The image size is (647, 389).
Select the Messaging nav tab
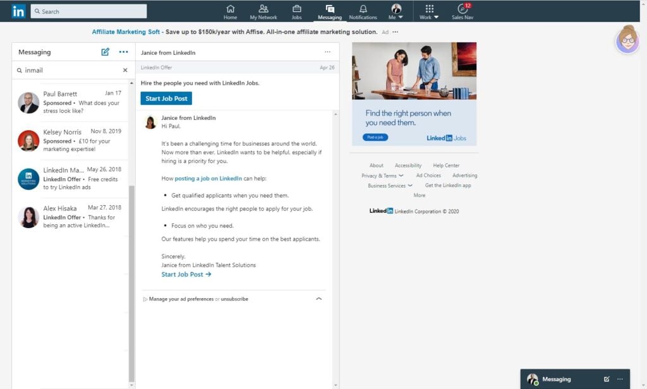tap(330, 11)
